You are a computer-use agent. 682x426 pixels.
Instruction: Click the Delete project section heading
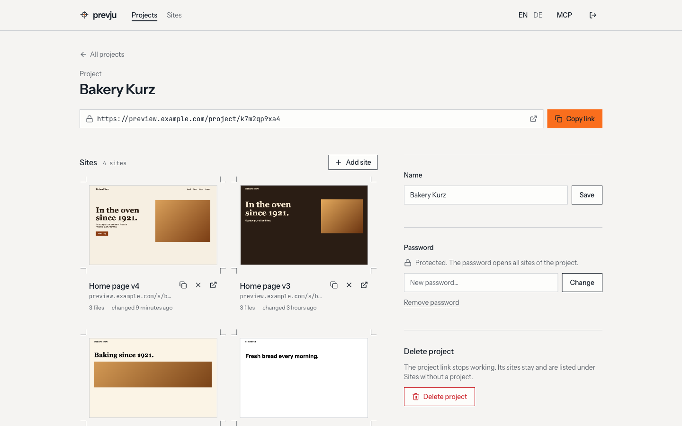[x=429, y=351]
